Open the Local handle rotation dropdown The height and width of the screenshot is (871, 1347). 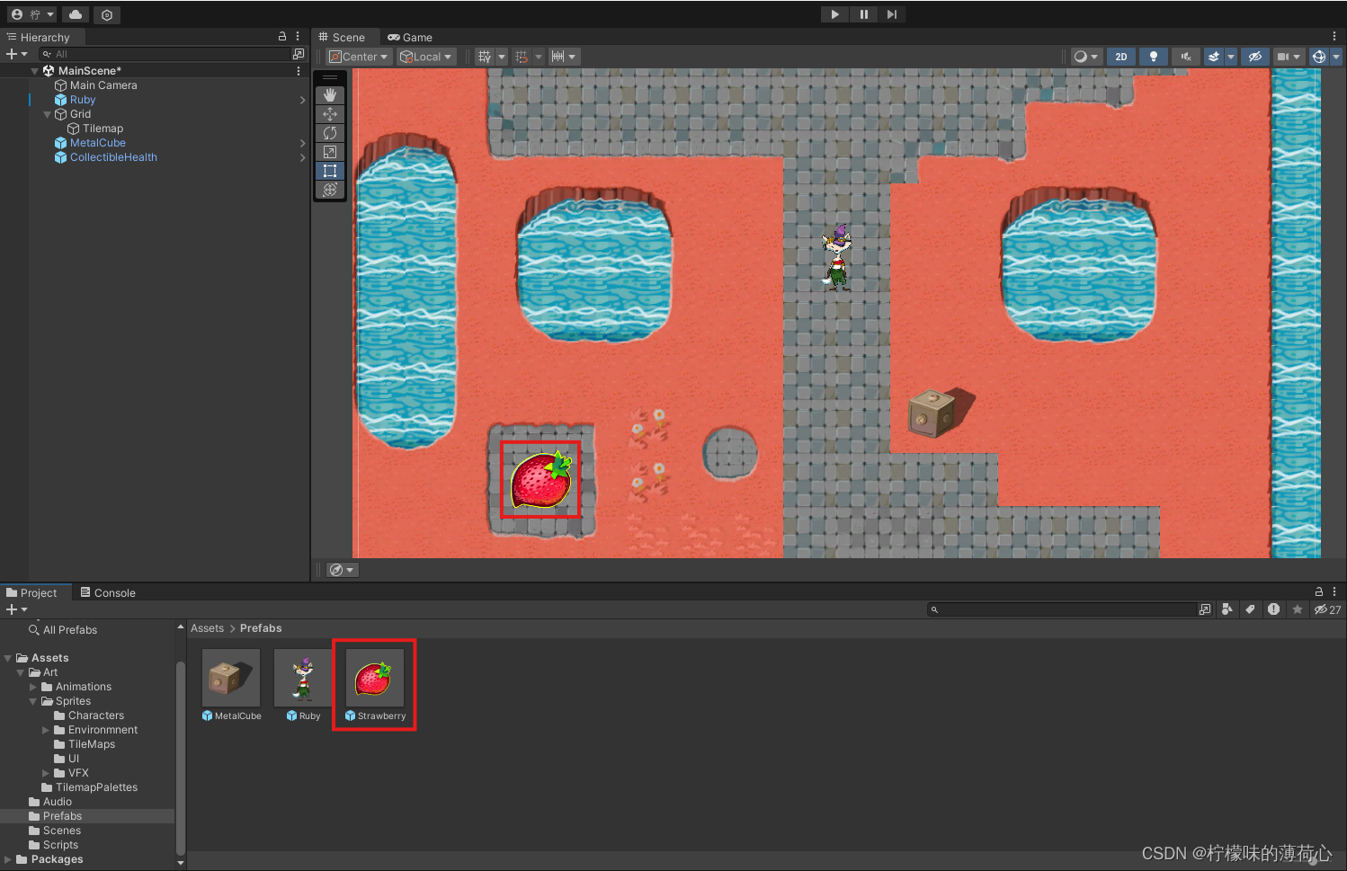425,56
